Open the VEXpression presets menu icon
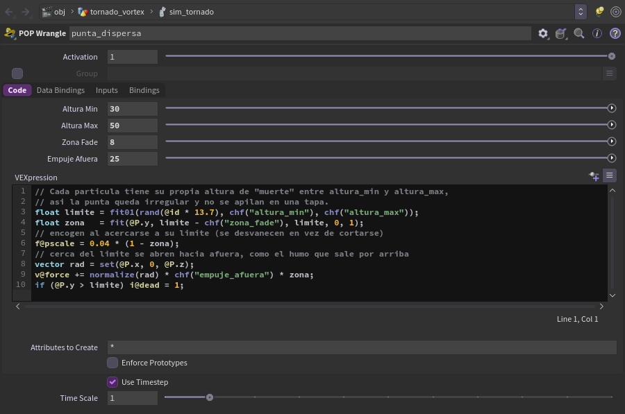 point(610,175)
